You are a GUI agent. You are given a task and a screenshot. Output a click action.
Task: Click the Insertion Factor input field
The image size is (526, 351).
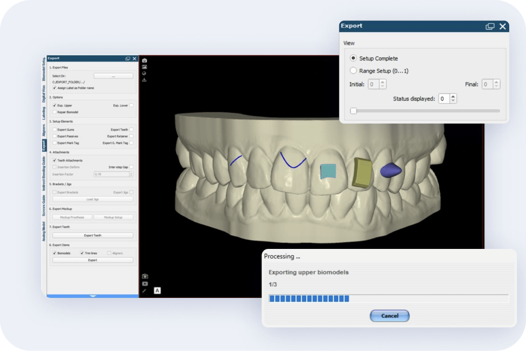pos(112,174)
